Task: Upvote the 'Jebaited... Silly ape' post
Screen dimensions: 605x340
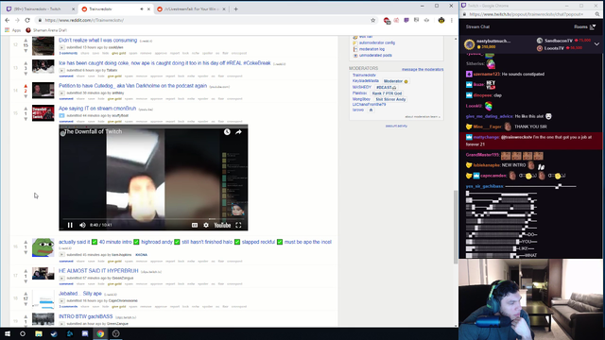Action: click(x=26, y=294)
